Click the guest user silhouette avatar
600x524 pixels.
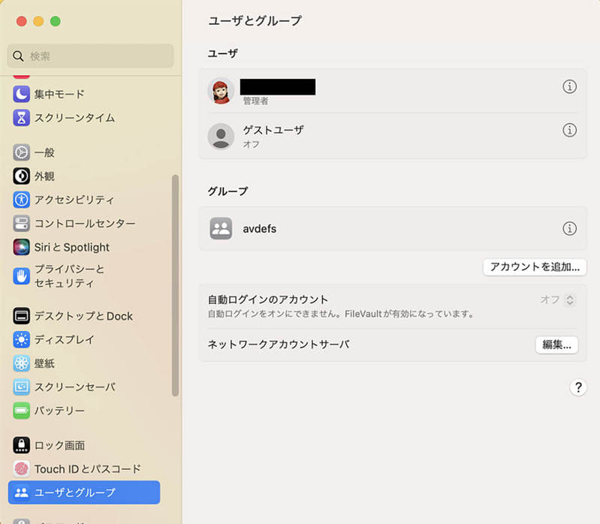[221, 136]
